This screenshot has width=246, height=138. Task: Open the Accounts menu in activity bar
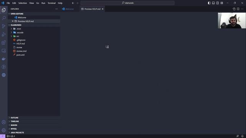[3, 122]
